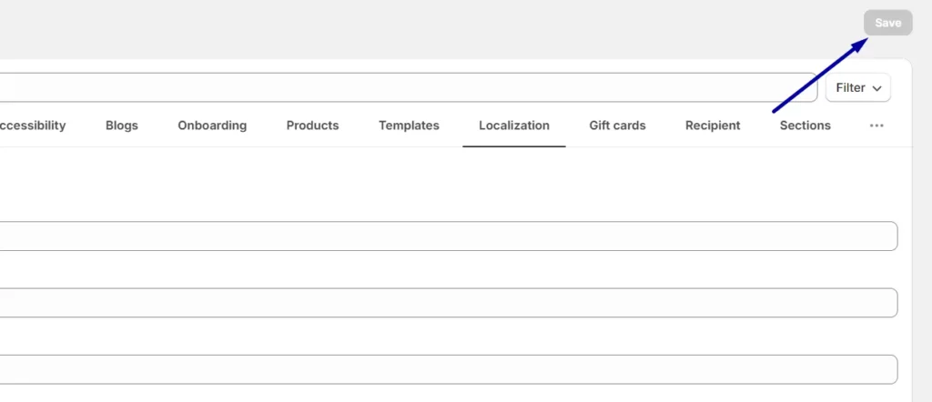Viewport: 932px width, 402px height.
Task: Select the partially visible Accessibility tab
Action: pos(33,126)
